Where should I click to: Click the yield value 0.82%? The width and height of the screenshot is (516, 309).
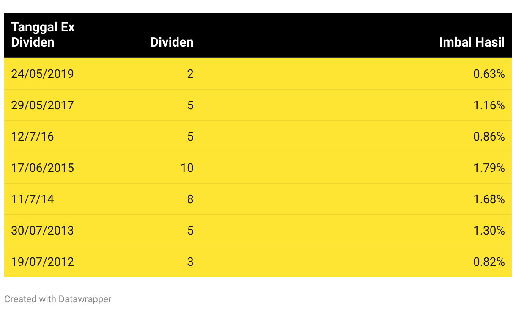pyautogui.click(x=489, y=262)
